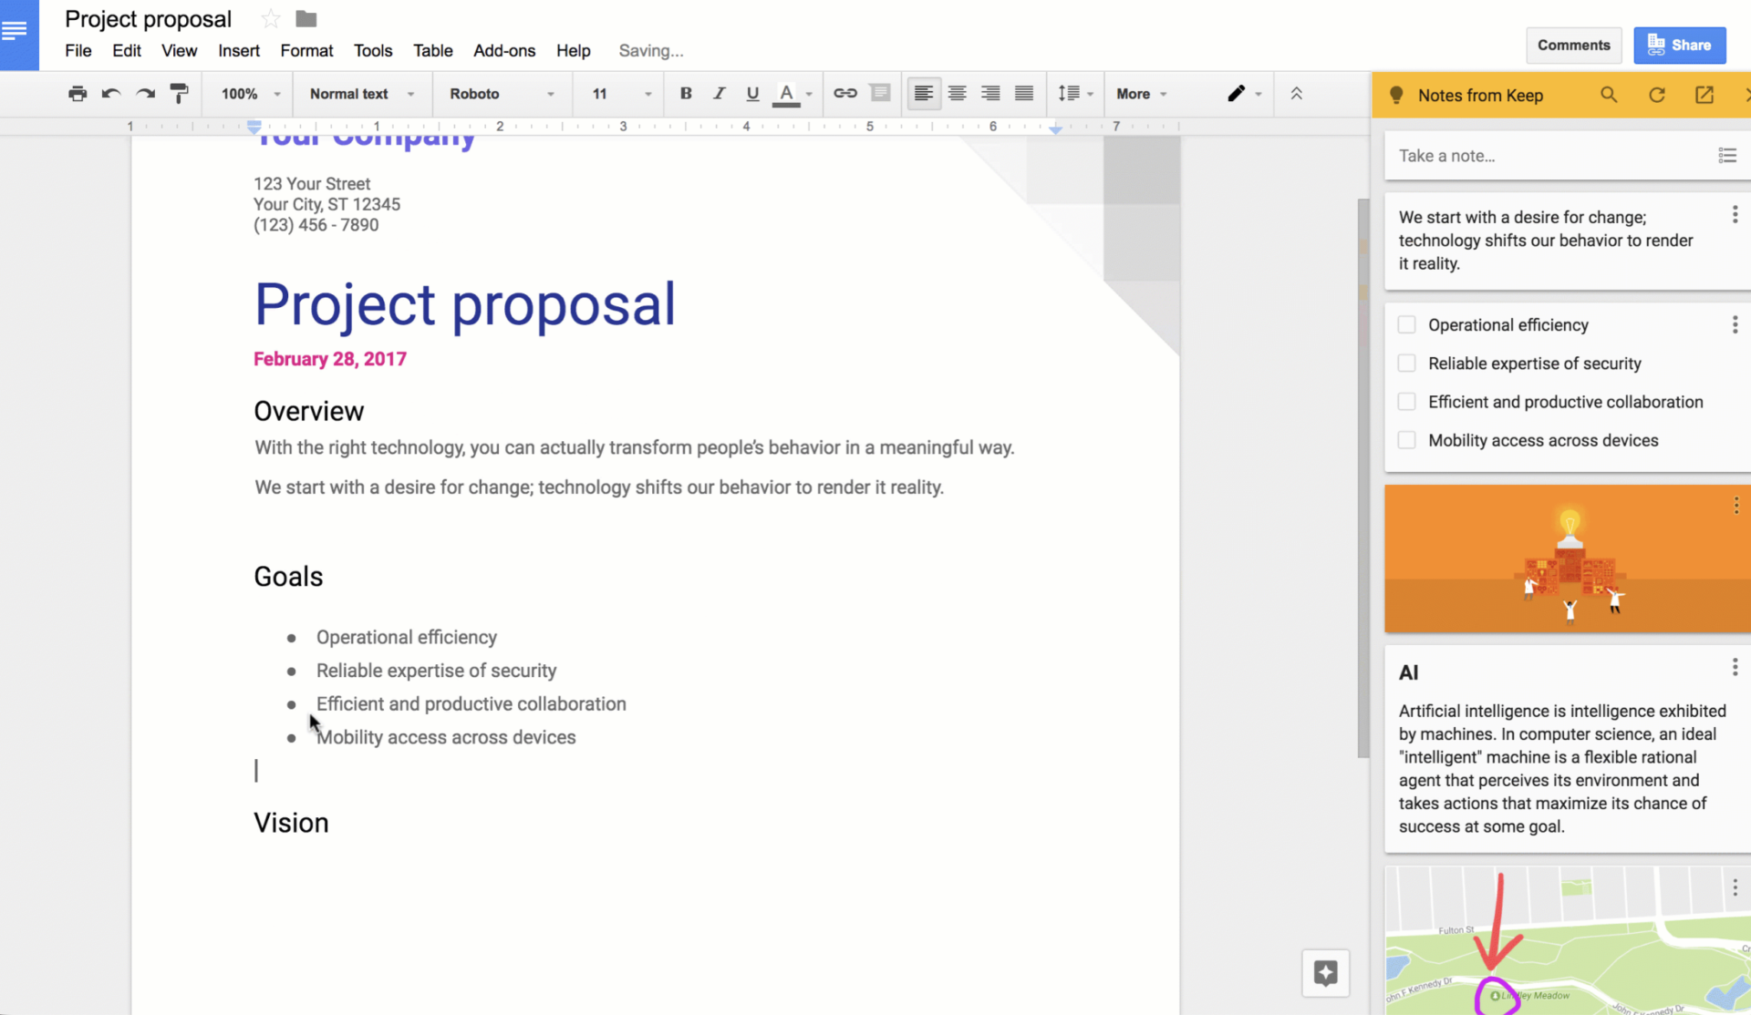The height and width of the screenshot is (1015, 1751).
Task: Insert a link
Action: pyautogui.click(x=845, y=94)
